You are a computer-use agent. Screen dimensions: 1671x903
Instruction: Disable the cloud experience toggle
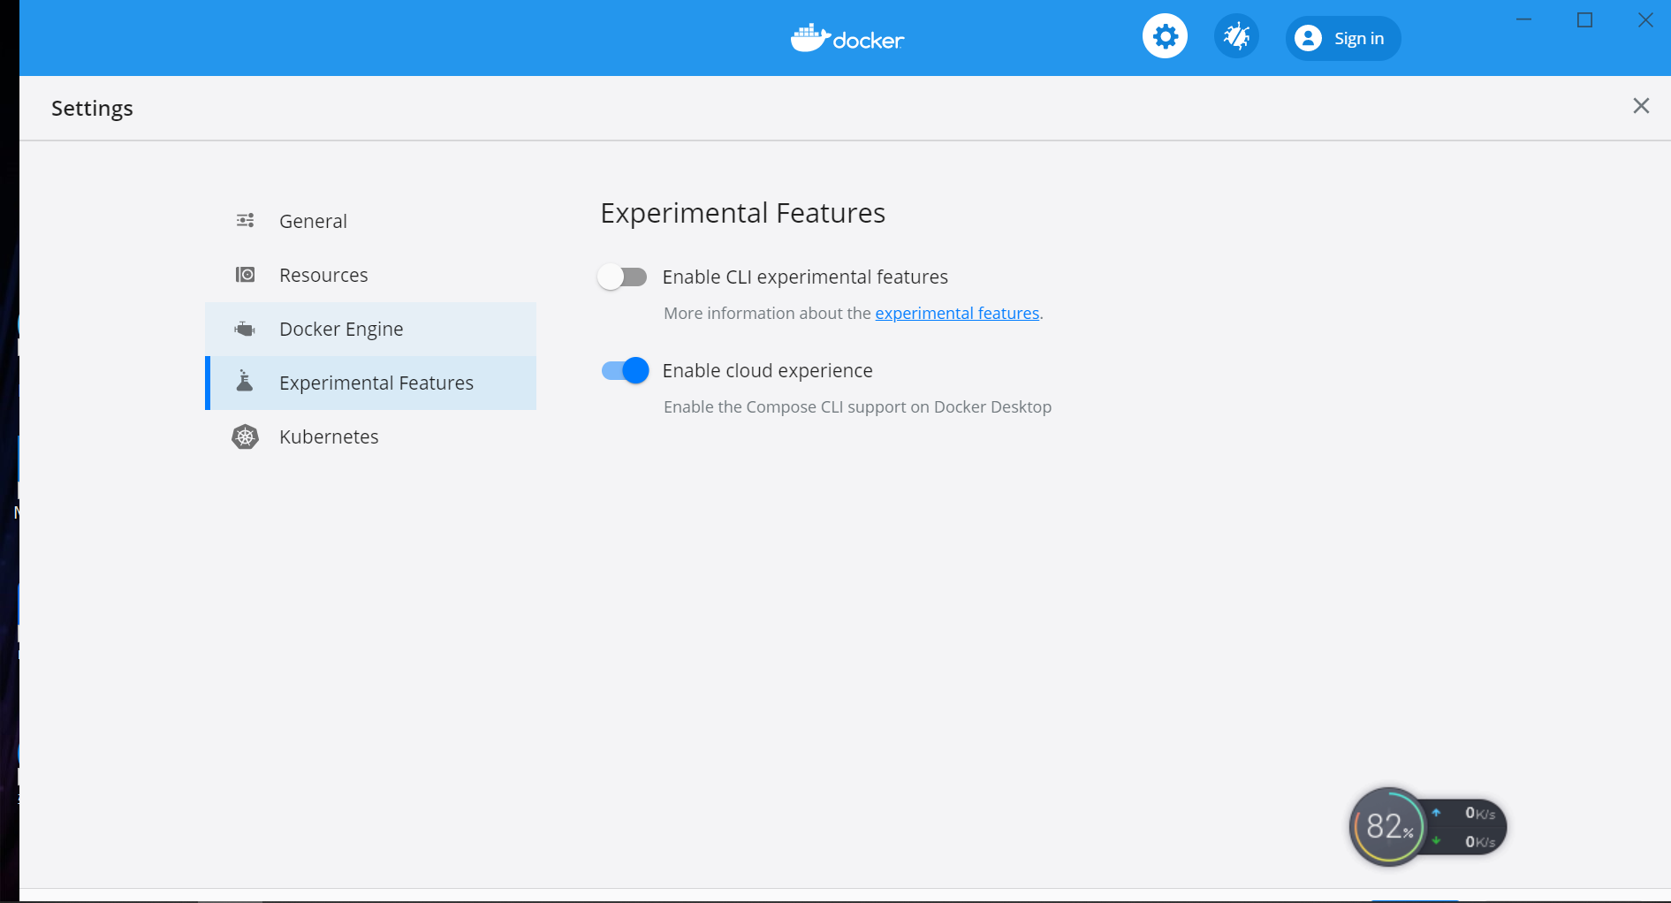625,370
